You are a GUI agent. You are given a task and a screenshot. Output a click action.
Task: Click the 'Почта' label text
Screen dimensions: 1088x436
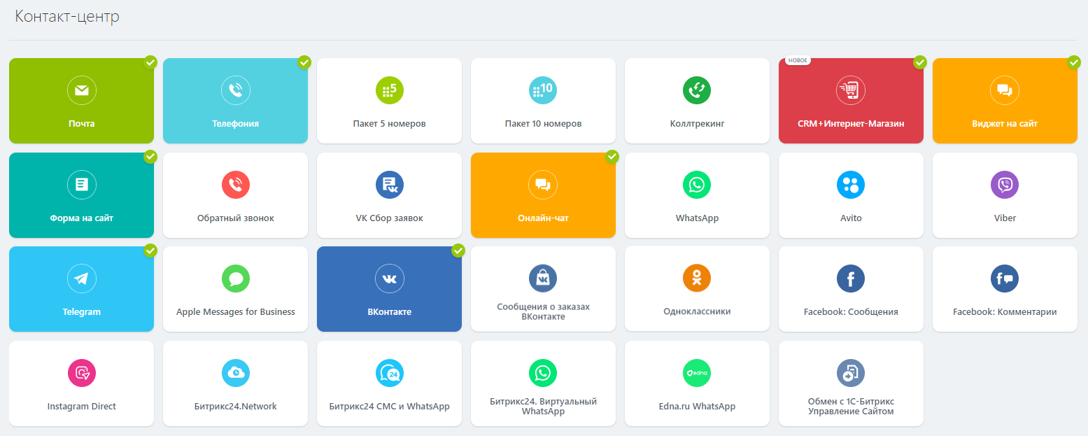81,124
